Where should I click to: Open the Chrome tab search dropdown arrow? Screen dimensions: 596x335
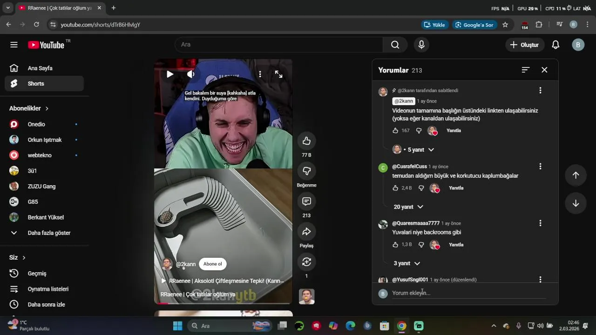(8, 8)
